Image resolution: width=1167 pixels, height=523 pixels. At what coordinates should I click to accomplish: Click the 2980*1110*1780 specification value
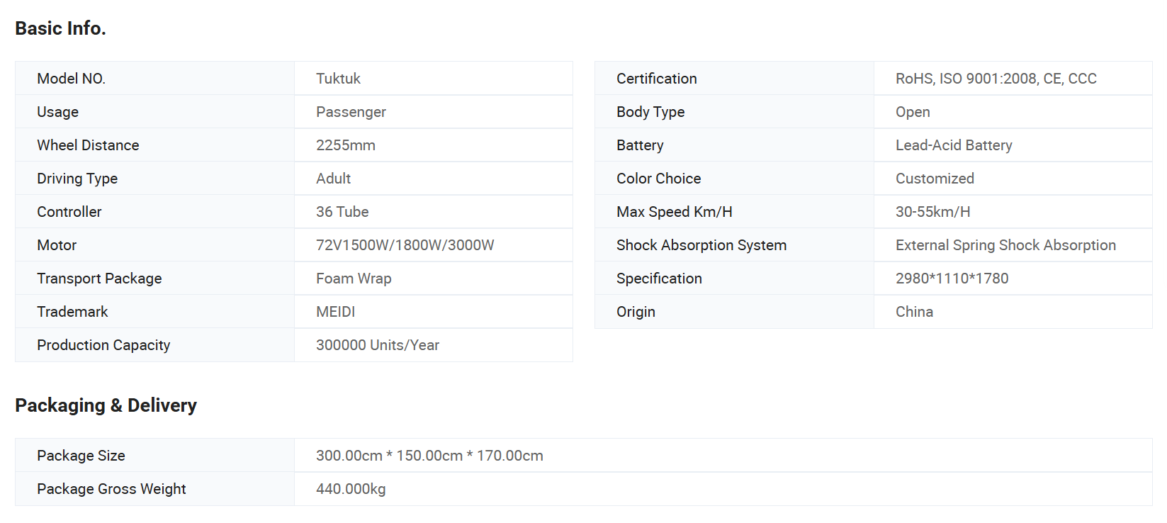[x=952, y=279]
